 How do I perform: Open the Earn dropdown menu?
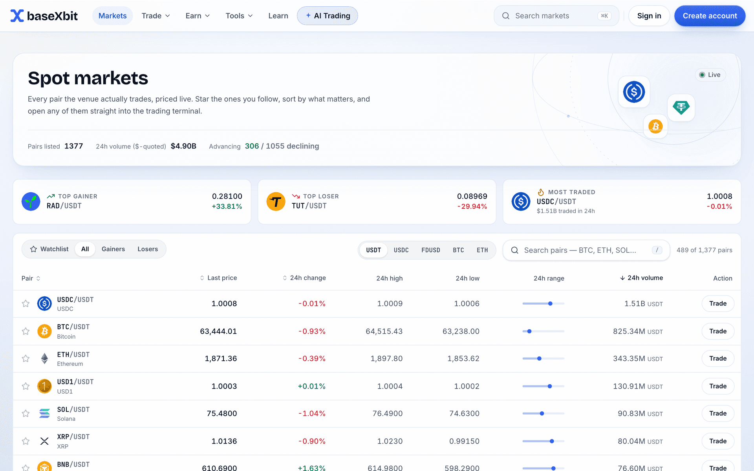tap(198, 16)
